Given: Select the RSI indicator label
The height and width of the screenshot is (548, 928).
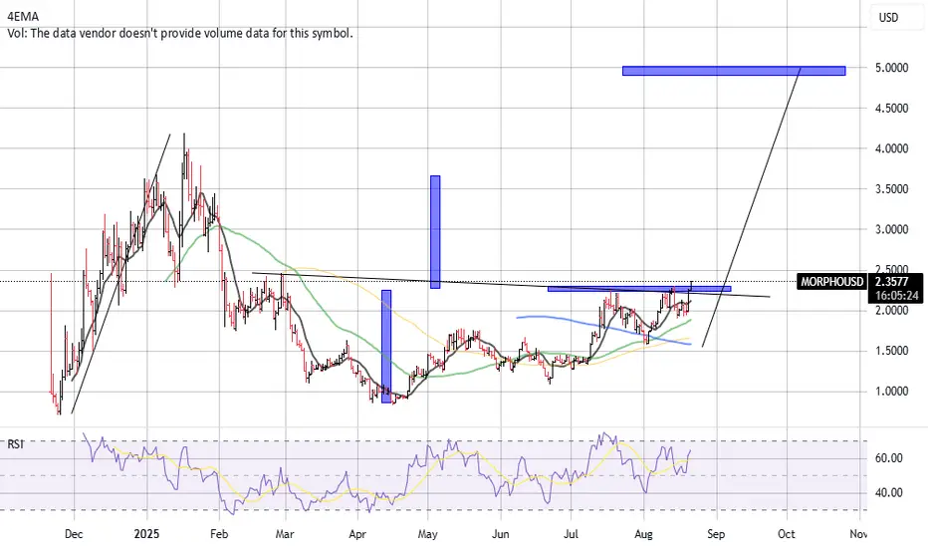Looking at the screenshot, I should (x=15, y=443).
